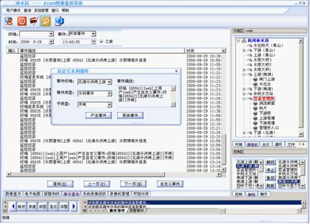
Task: Switch to the 解码 tab in the control area
Action: pos(251,194)
